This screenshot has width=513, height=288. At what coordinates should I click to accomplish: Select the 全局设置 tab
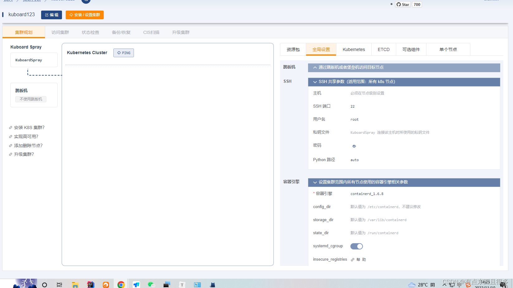pos(321,49)
